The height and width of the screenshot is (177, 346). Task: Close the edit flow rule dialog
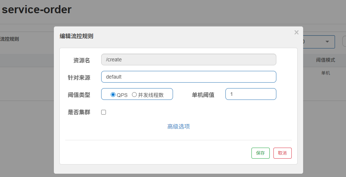point(297,32)
